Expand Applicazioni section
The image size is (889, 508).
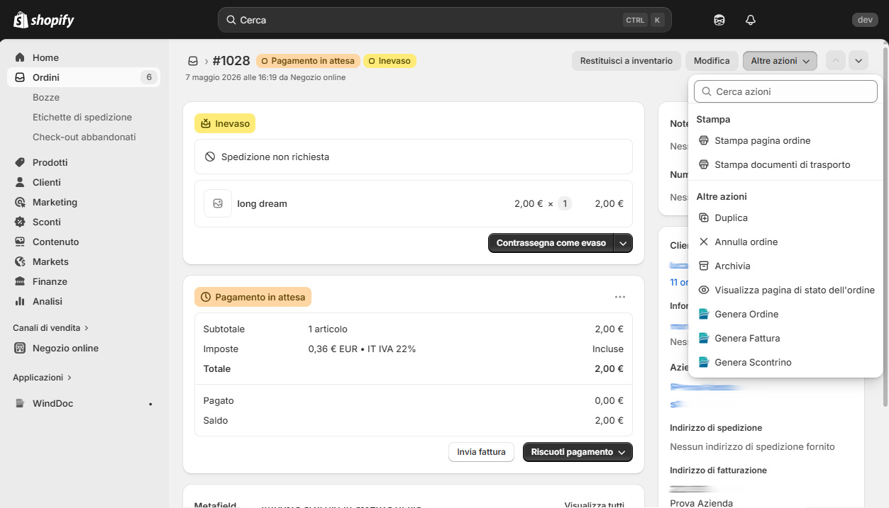[x=43, y=378]
